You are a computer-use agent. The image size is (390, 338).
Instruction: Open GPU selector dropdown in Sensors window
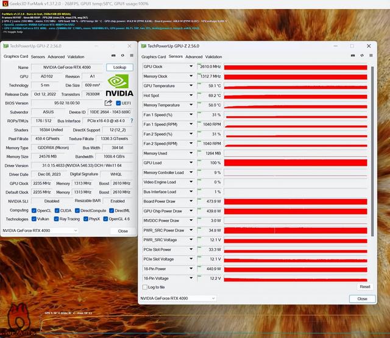coord(178,298)
